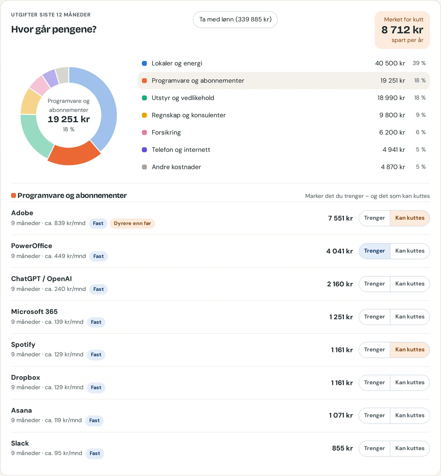Click the 'Hvor går pengene?' heading

click(x=54, y=29)
